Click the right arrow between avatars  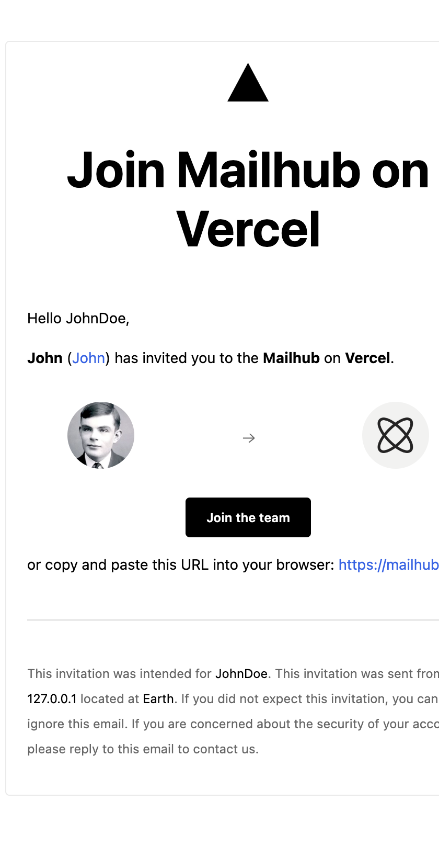point(249,438)
